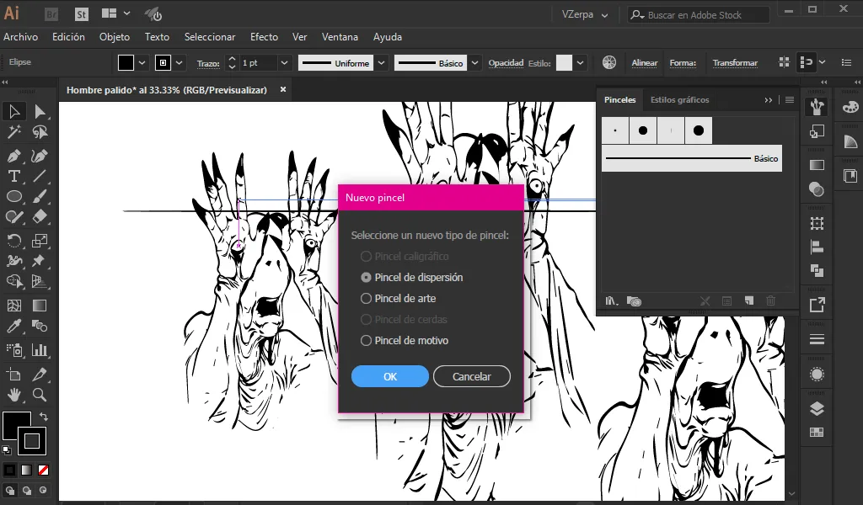Open Uniforme variable width profile dropdown
The width and height of the screenshot is (863, 505).
[382, 62]
